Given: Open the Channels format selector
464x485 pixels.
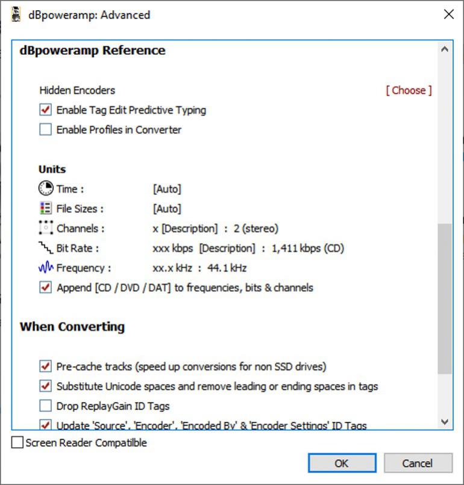Looking at the screenshot, I should point(215,229).
